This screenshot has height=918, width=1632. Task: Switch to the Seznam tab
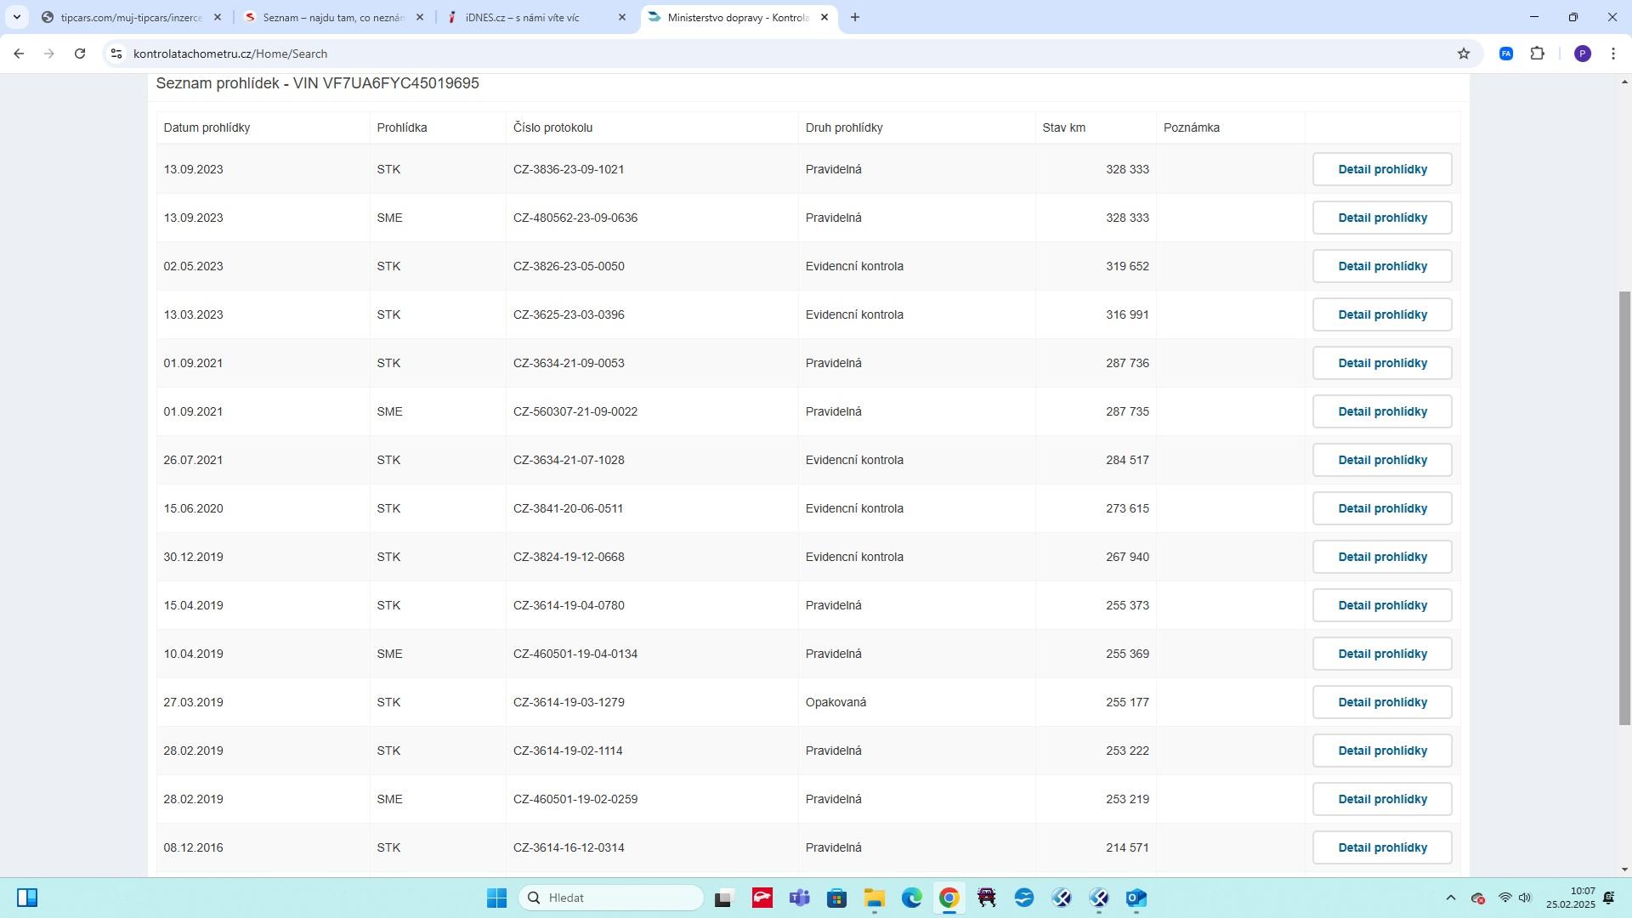tap(333, 17)
